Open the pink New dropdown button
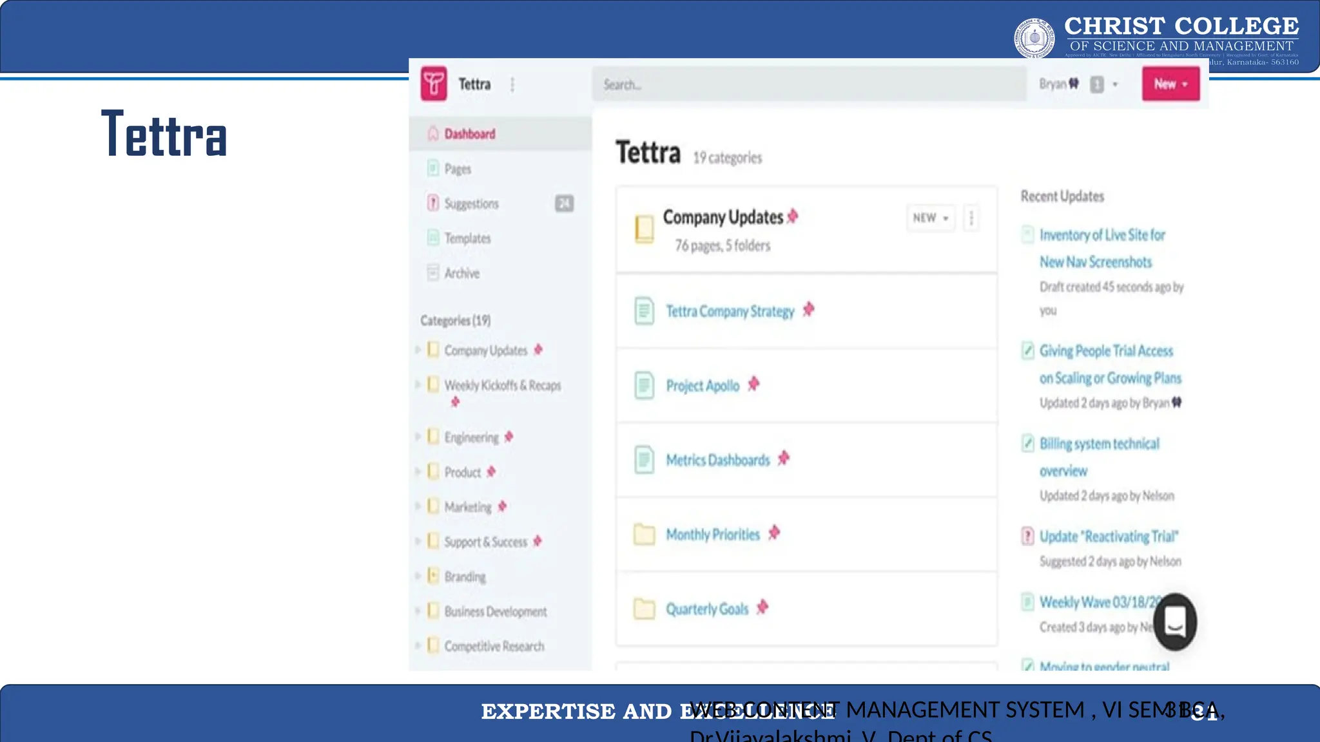Screen dimensions: 1320x742 (1170, 84)
